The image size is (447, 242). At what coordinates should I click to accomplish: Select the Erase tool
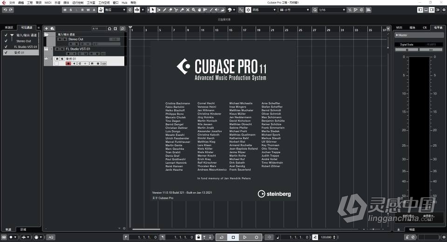point(170,10)
